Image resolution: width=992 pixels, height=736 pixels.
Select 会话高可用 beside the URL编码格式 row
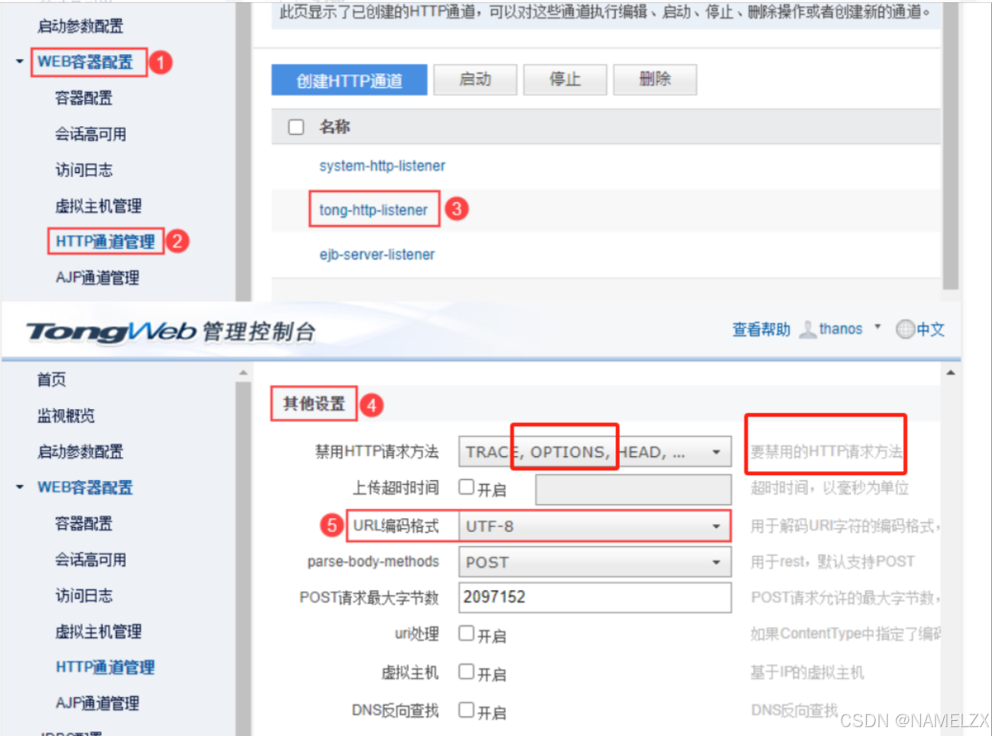[x=91, y=559]
